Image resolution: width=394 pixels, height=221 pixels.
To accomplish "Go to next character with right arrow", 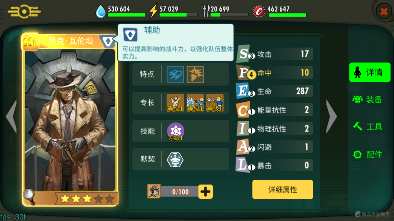I will [x=332, y=116].
